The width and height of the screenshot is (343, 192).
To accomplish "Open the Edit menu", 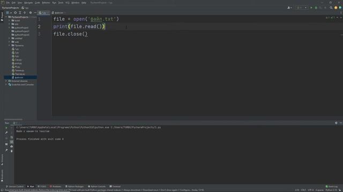I will click(x=13, y=3).
